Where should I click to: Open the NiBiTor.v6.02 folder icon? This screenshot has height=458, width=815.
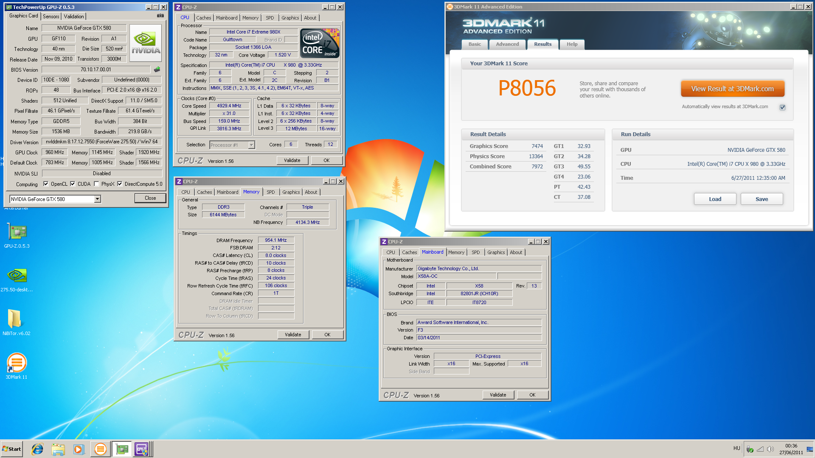click(16, 322)
